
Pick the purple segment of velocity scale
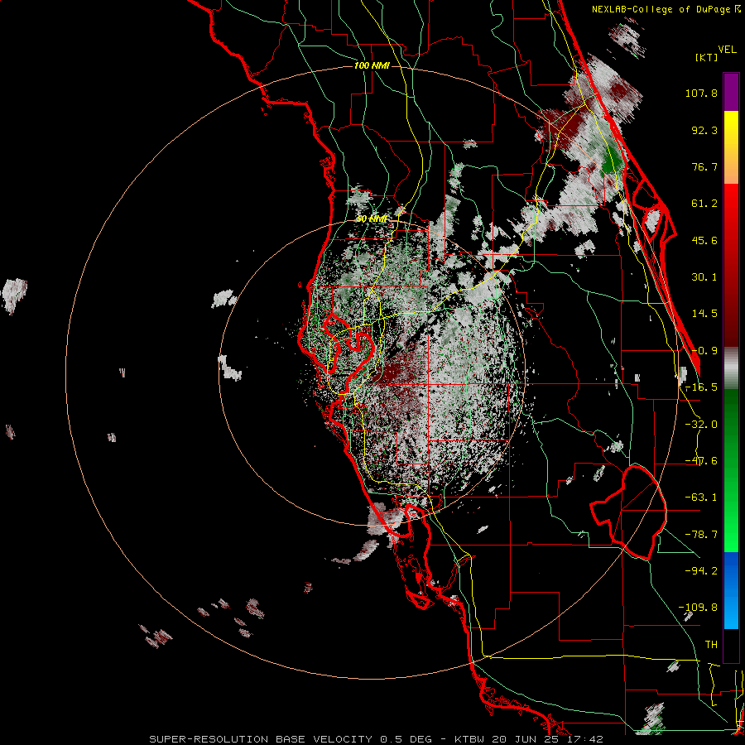(x=731, y=92)
